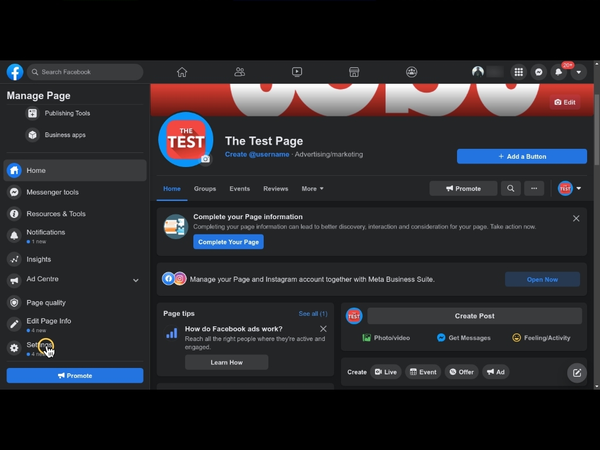Open the Friends icon in top bar
600x450 pixels.
[x=240, y=72]
